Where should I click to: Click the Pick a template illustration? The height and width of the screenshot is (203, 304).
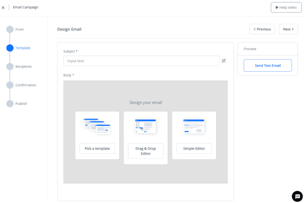coord(97,126)
